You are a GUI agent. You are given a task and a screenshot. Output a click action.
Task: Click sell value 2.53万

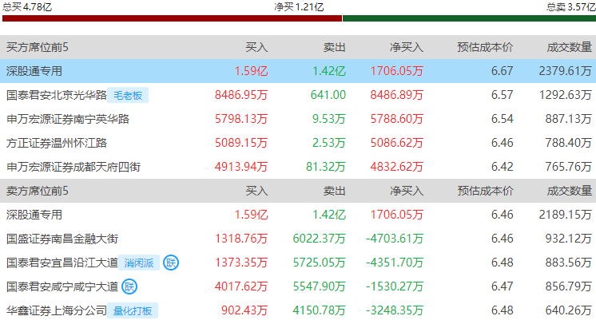[x=329, y=143]
